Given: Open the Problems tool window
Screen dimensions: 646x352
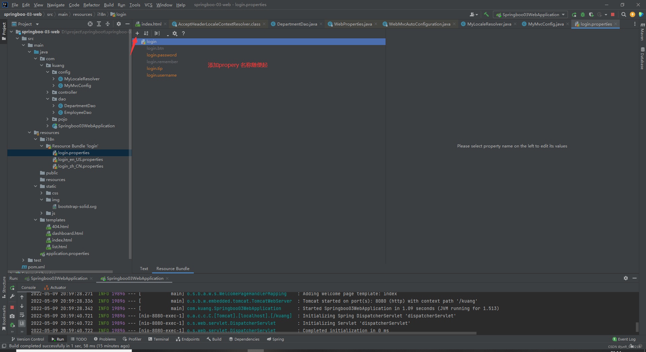Looking at the screenshot, I should point(105,339).
